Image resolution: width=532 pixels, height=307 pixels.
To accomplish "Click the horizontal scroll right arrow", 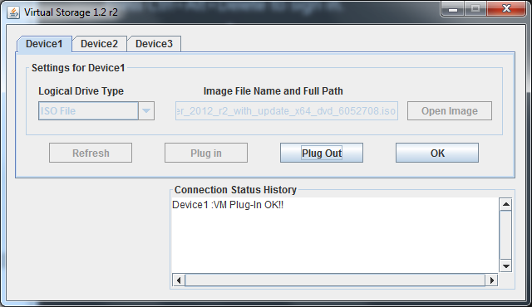I will pos(491,280).
